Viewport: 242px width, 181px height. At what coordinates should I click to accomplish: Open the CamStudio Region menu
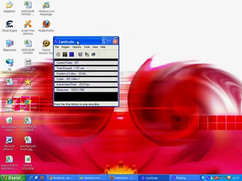coord(66,47)
